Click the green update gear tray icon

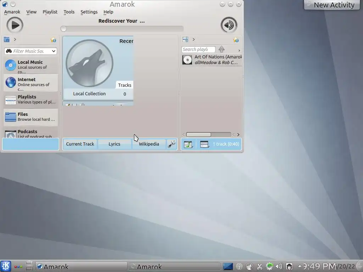[269, 266]
